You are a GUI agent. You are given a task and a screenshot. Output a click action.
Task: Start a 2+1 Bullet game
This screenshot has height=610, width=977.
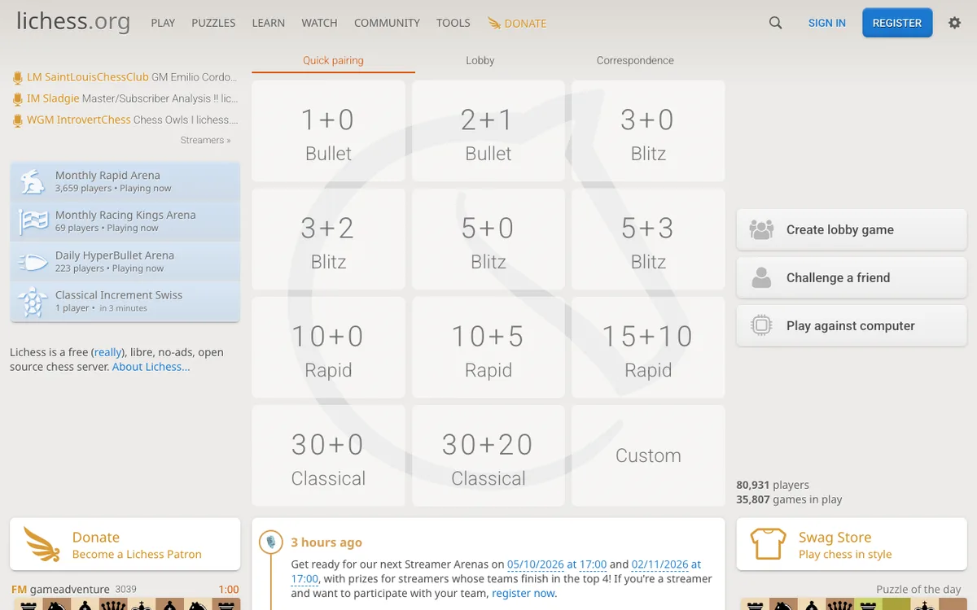tap(488, 131)
